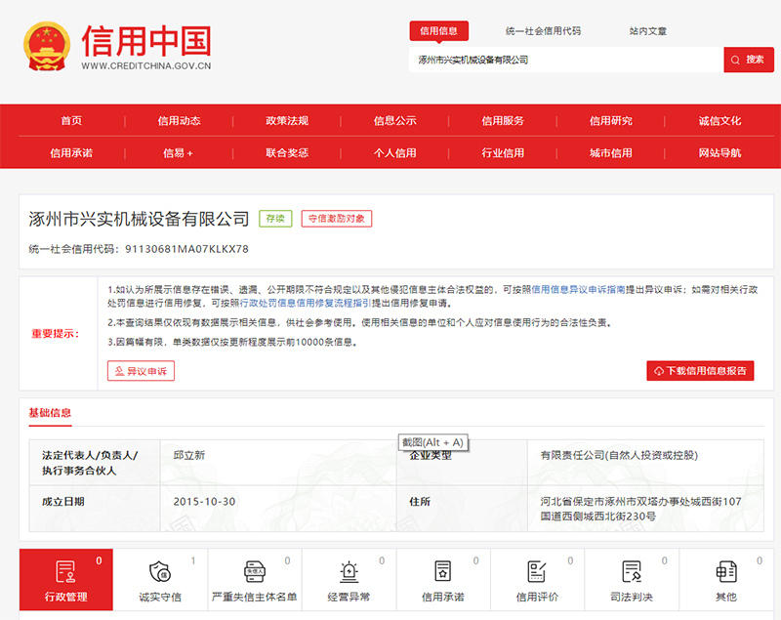Switch search type to 站内文章
This screenshot has width=781, height=620.
coord(648,31)
